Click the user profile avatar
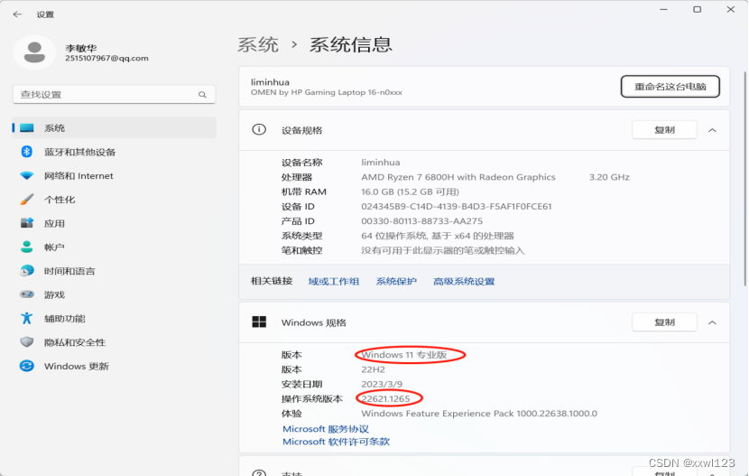The height and width of the screenshot is (476, 749). coord(34,52)
